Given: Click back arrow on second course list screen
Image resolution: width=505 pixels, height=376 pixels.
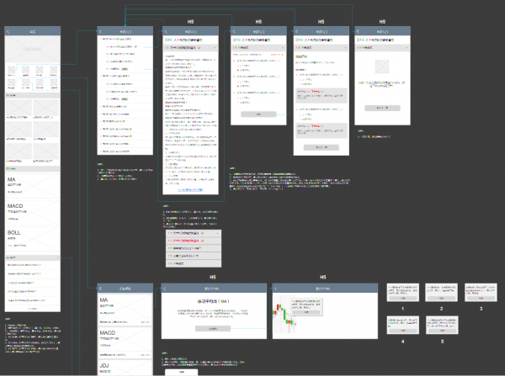Looking at the screenshot, I should [102, 31].
